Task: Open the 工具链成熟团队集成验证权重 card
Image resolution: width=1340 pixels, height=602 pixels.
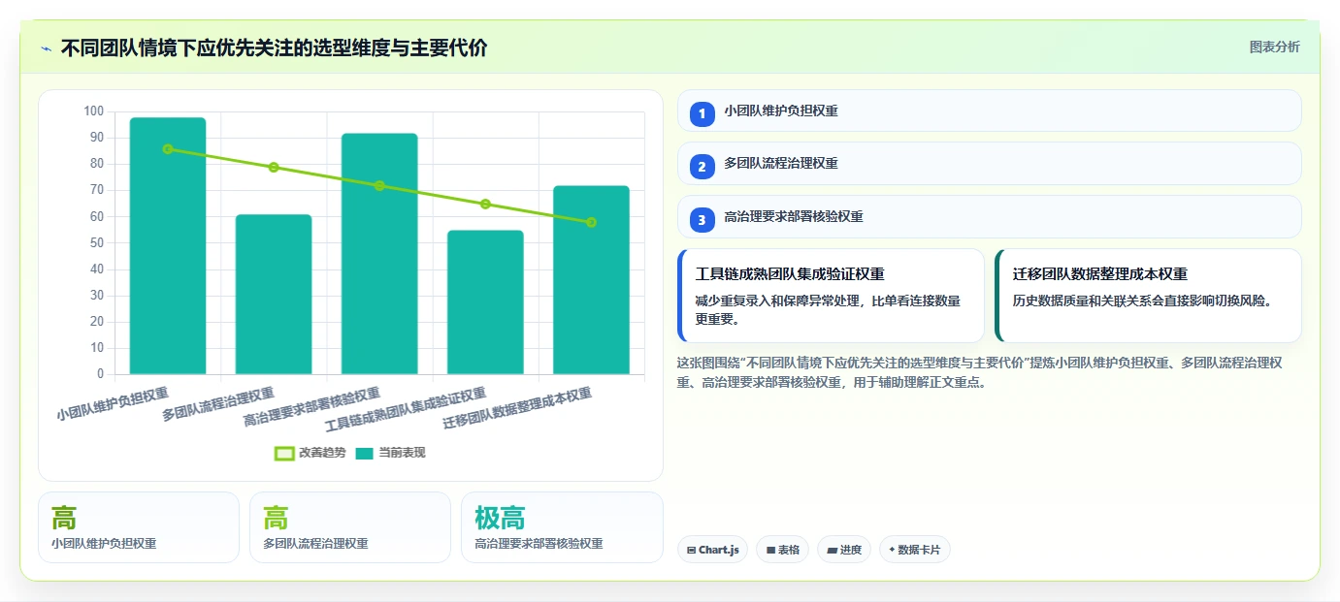Action: coord(831,296)
